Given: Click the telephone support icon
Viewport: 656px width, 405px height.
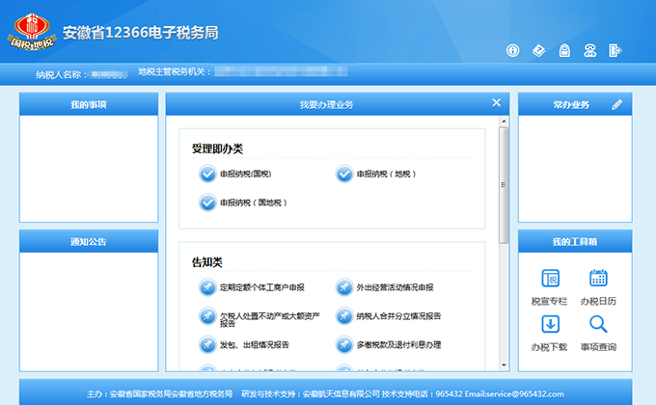Looking at the screenshot, I should [590, 50].
